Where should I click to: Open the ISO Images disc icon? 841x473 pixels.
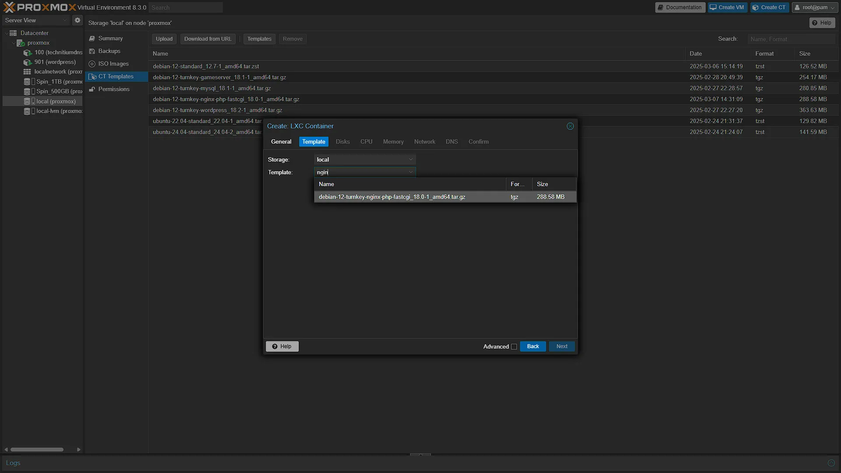coord(92,64)
